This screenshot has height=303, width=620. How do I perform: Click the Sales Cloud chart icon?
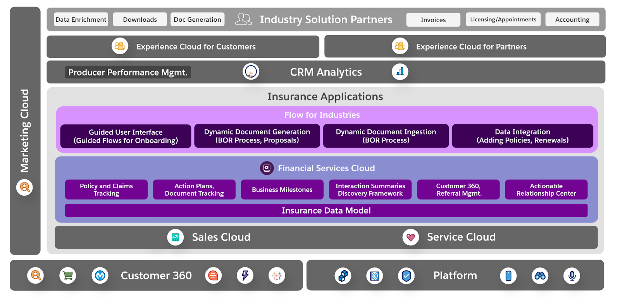[176, 237]
